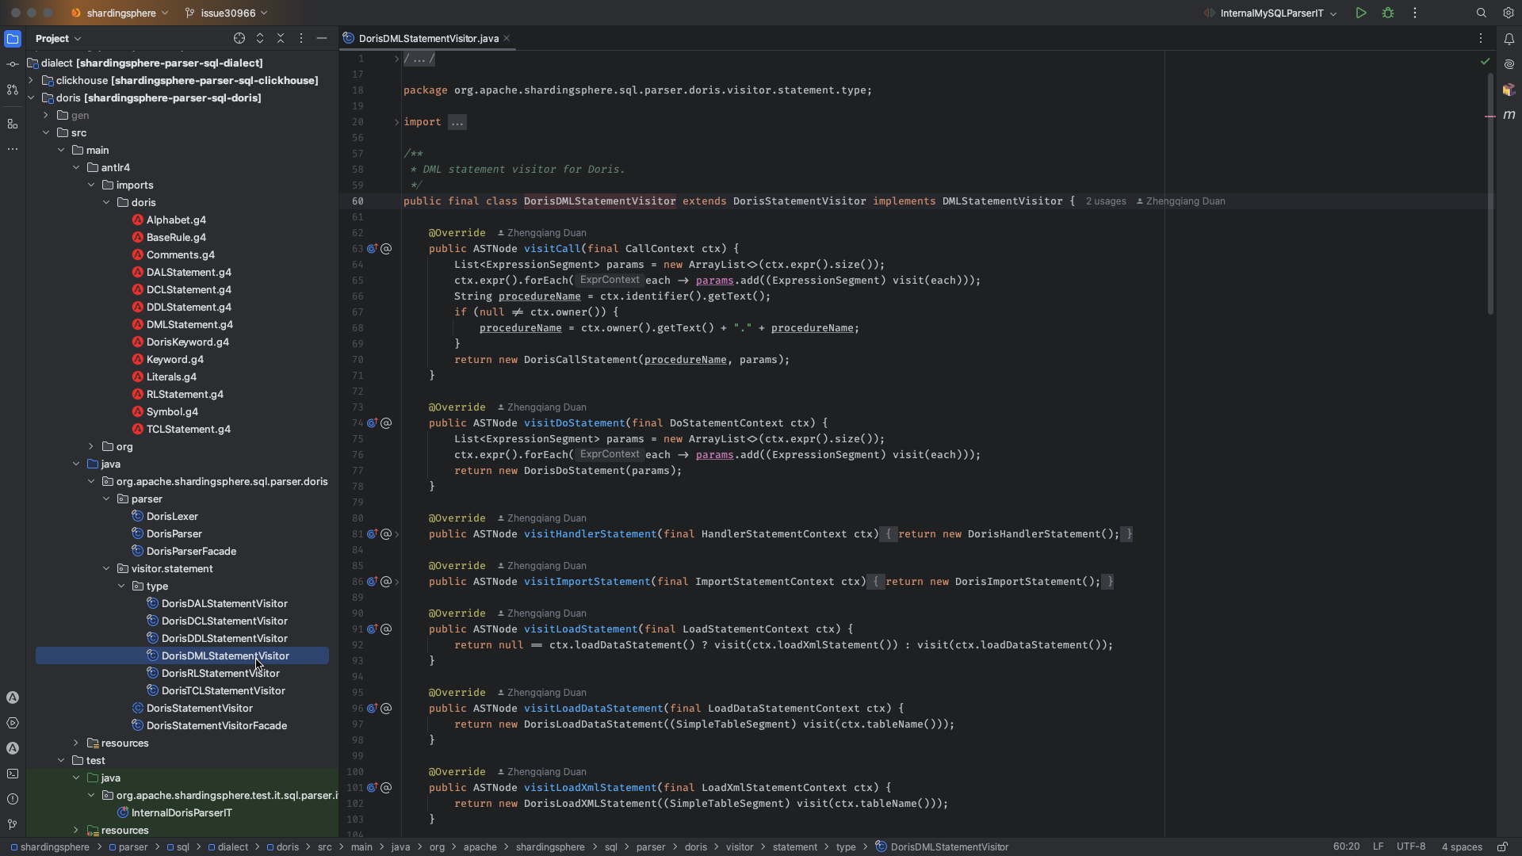Collapse the antlr4 folder node
The width and height of the screenshot is (1522, 856).
pyautogui.click(x=76, y=168)
